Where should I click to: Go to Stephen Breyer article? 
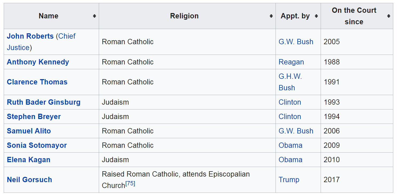tap(34, 117)
